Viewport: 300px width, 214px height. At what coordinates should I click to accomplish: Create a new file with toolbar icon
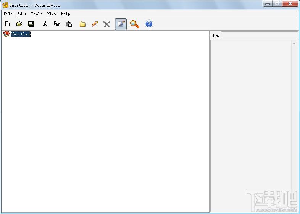click(8, 24)
